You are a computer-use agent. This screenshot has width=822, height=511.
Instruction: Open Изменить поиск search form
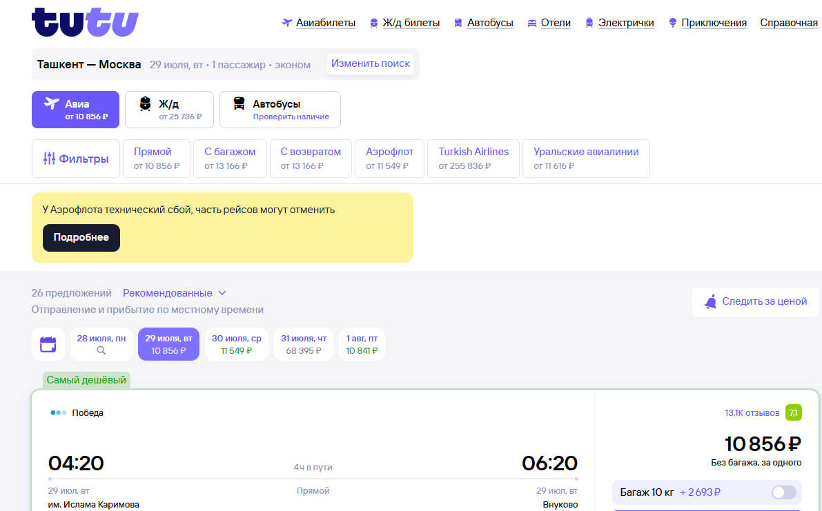(x=371, y=64)
